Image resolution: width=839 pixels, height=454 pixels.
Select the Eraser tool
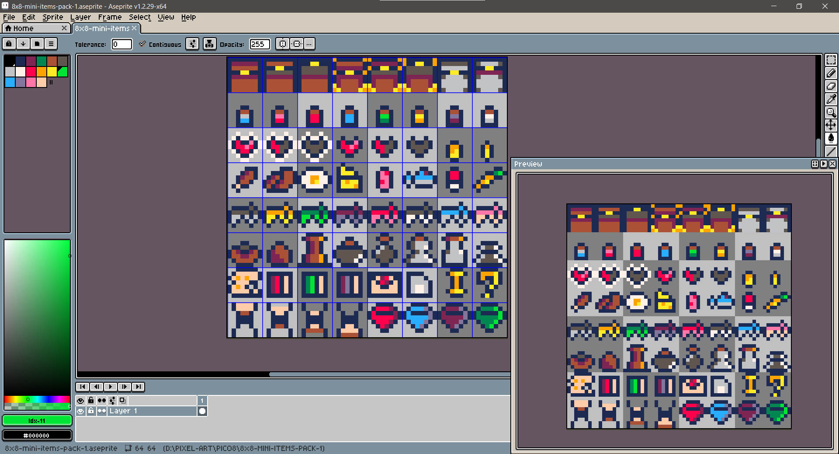[x=831, y=86]
